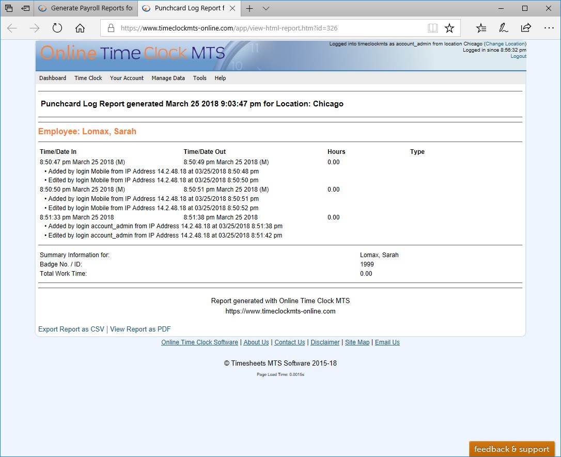Click the feedback & support button

[x=511, y=449]
